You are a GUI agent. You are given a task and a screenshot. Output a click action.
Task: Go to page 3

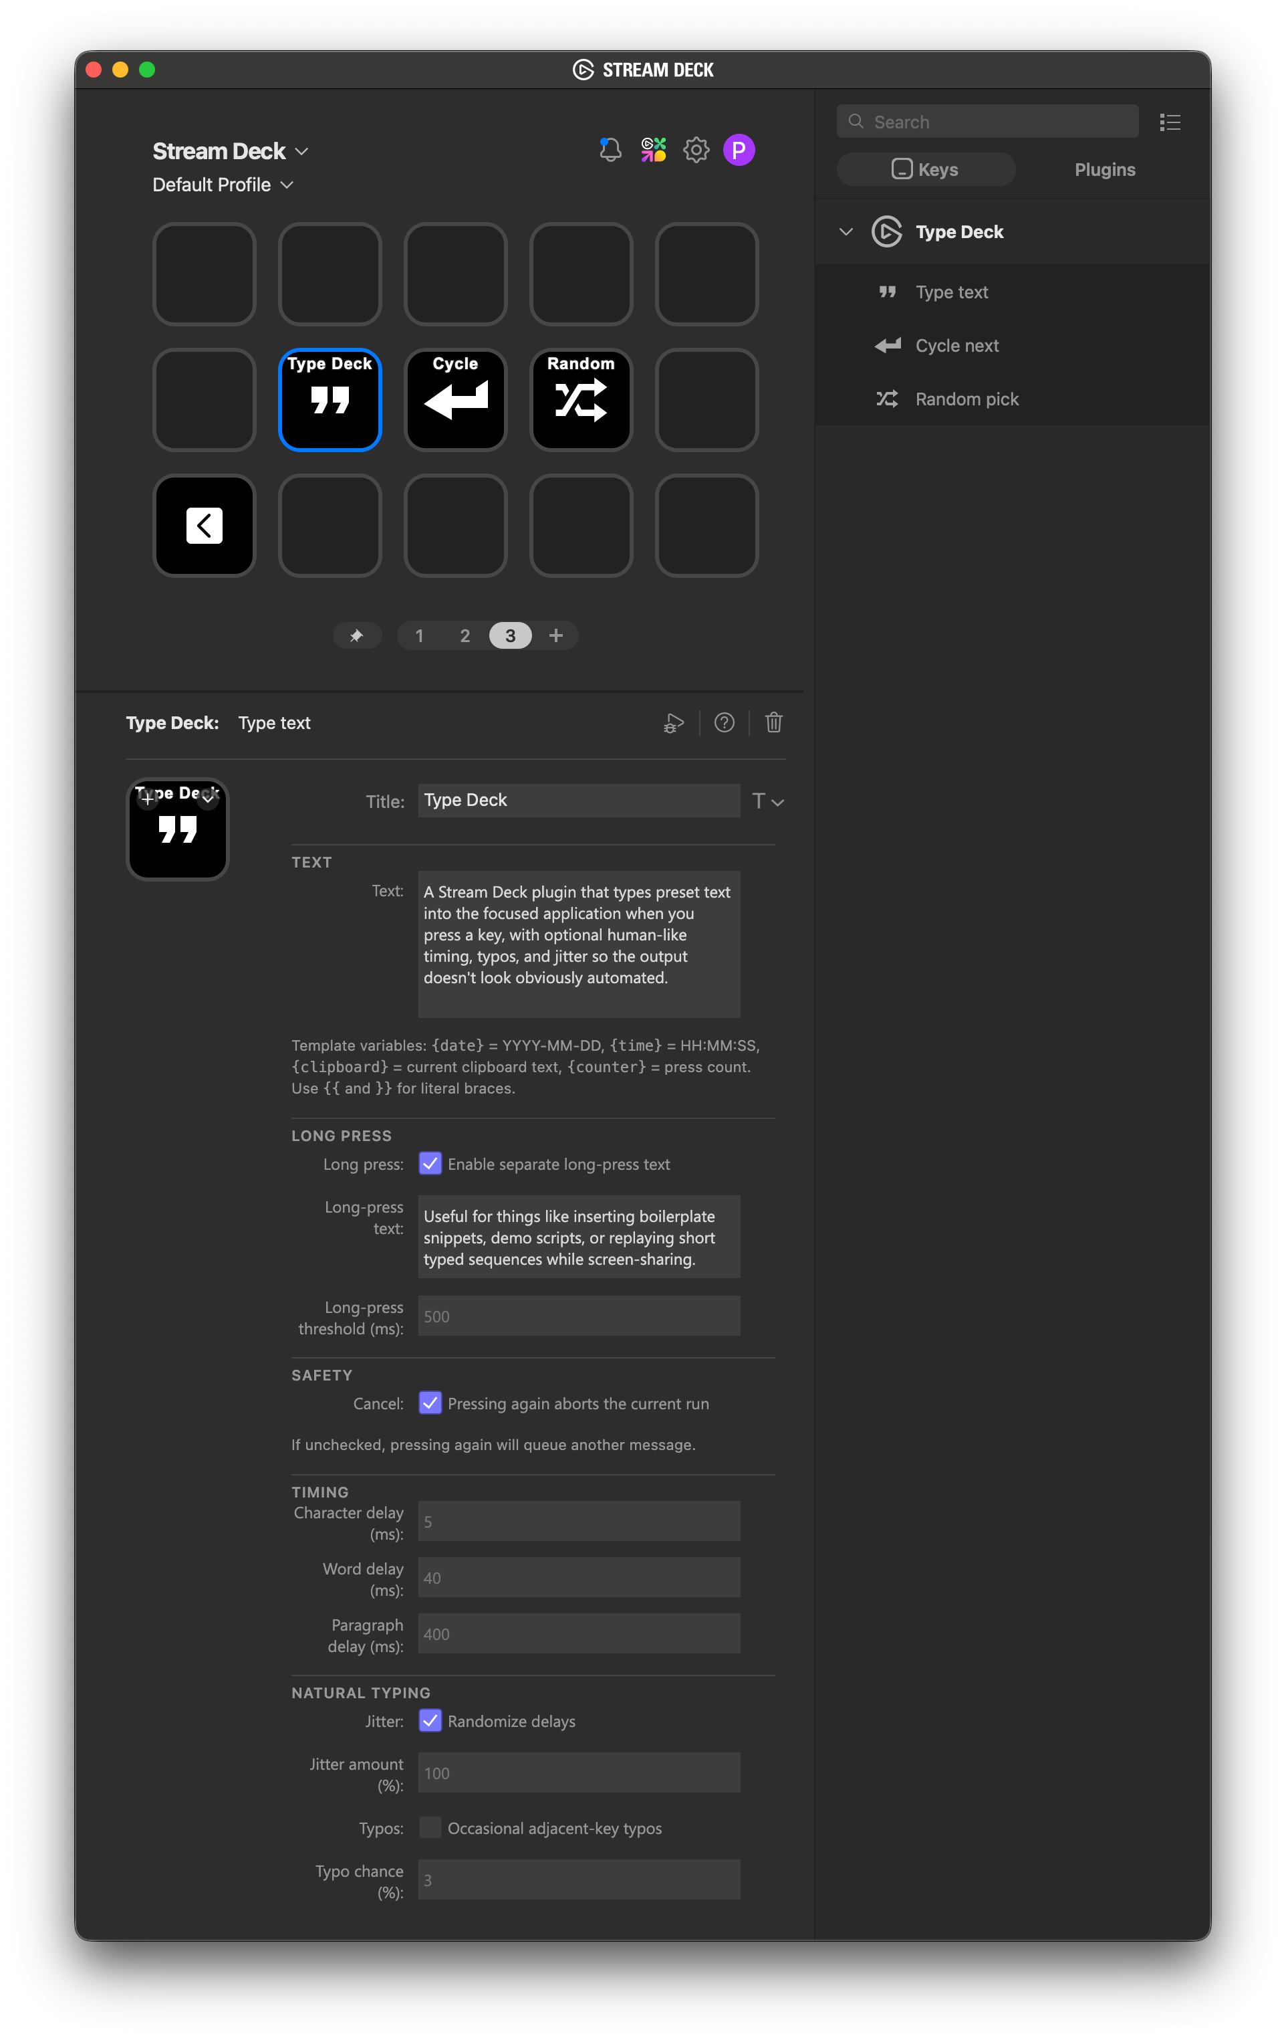[x=511, y=635]
